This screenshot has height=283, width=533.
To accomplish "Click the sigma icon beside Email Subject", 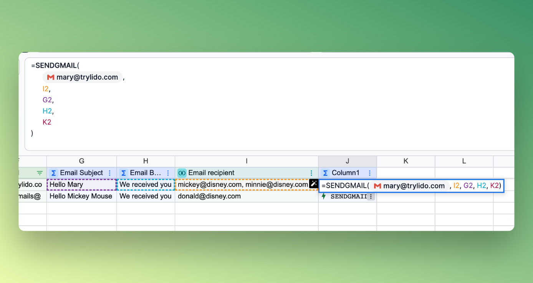I will (53, 173).
